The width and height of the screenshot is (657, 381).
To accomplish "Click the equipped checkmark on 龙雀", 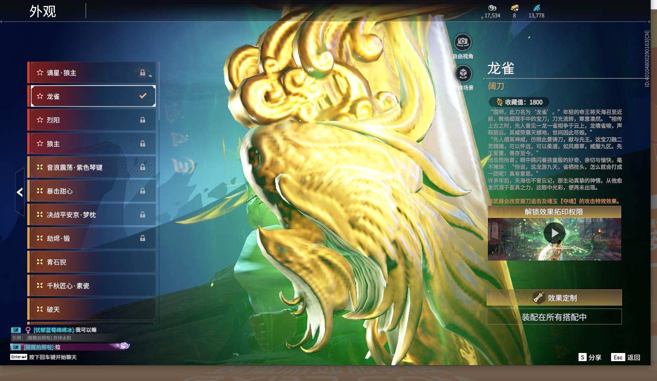I will [x=143, y=96].
